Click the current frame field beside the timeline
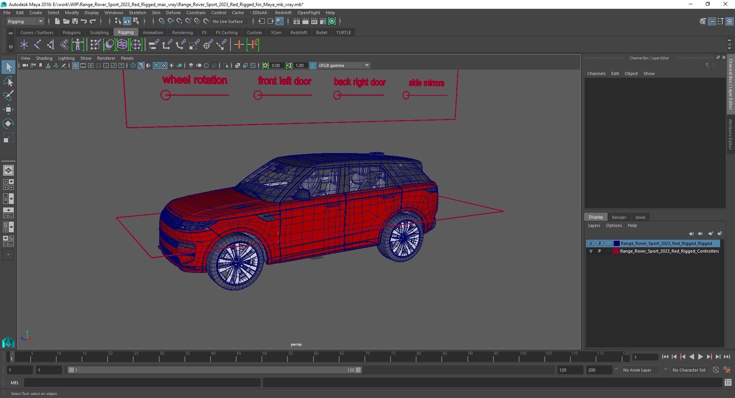Viewport: 735px width, 398px height. (645, 357)
